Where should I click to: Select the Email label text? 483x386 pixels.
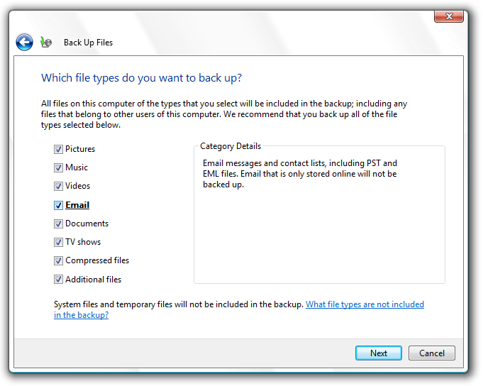click(x=77, y=205)
